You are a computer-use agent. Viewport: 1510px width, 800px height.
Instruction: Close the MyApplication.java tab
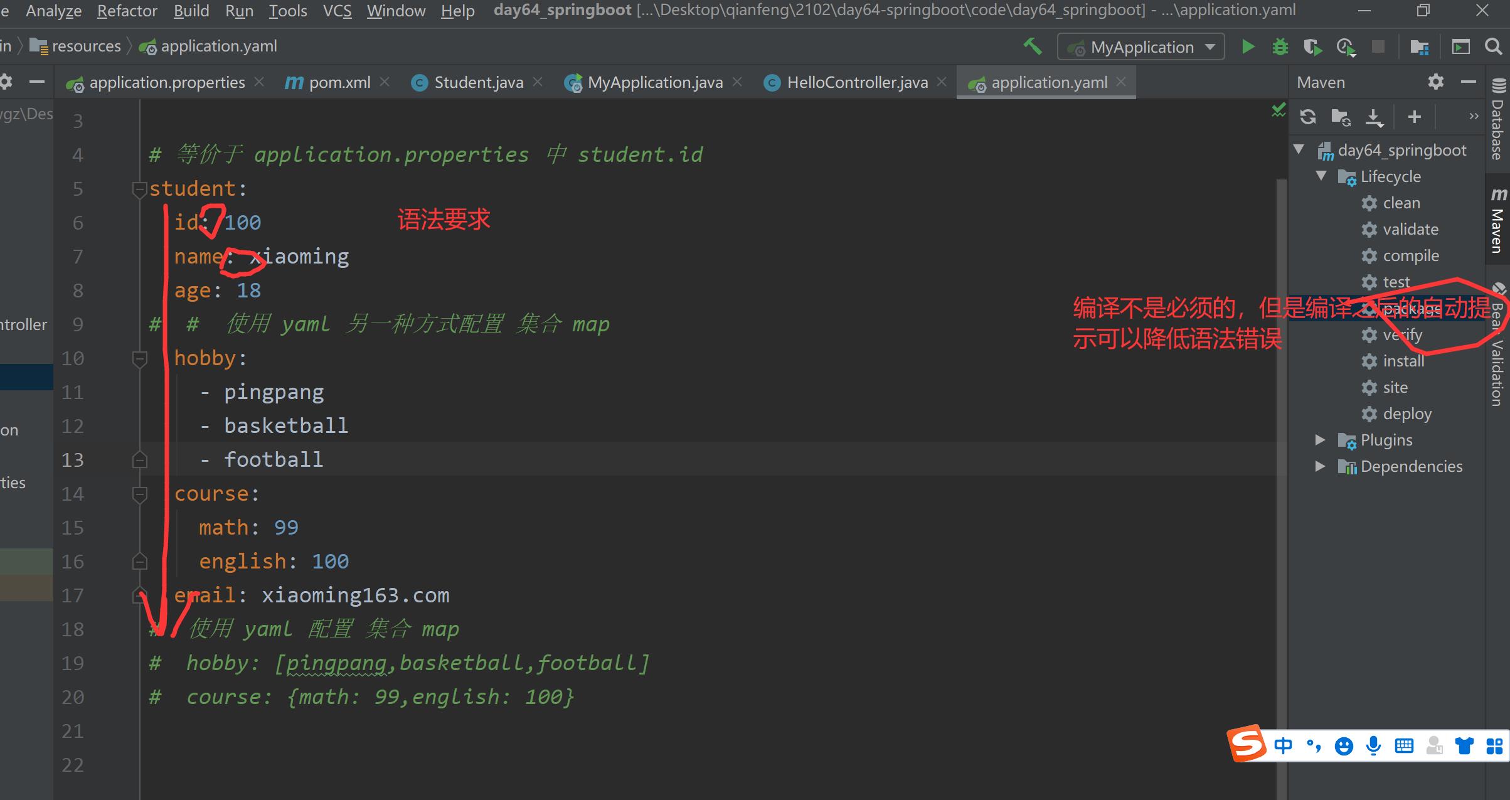click(737, 82)
